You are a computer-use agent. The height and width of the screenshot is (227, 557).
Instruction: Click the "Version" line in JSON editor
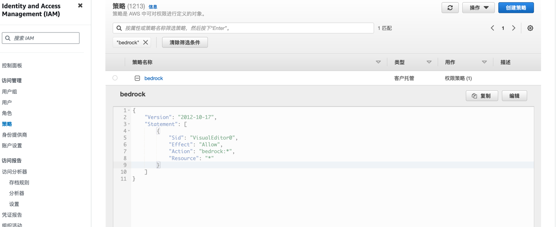pos(180,117)
